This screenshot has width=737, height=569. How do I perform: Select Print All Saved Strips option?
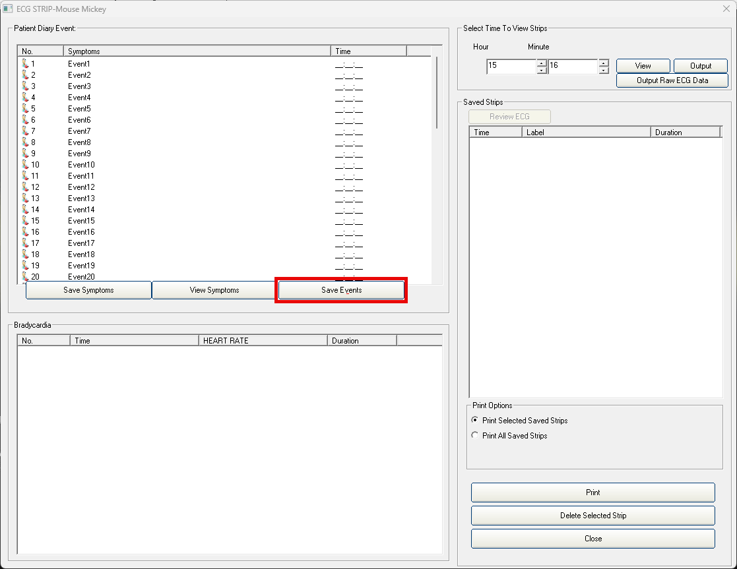pyautogui.click(x=475, y=436)
